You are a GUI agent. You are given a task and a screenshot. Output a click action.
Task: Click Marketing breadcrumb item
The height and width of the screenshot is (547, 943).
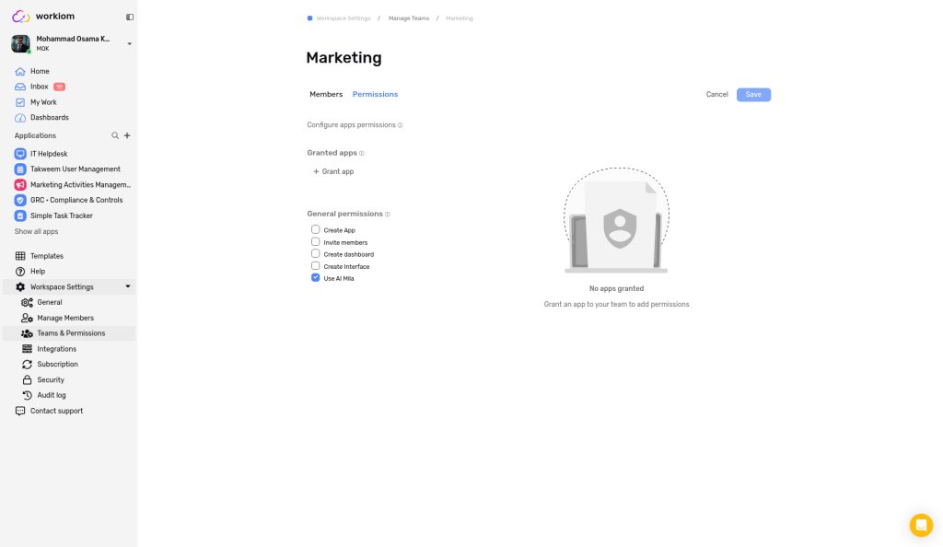click(459, 18)
